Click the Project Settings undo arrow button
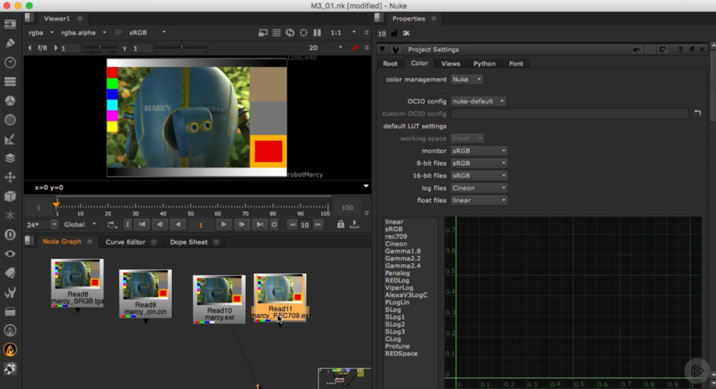 click(637, 49)
